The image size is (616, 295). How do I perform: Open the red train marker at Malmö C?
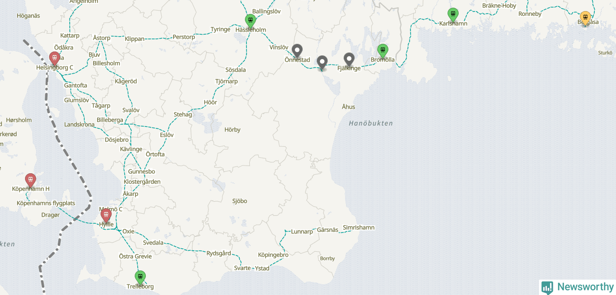point(106,216)
